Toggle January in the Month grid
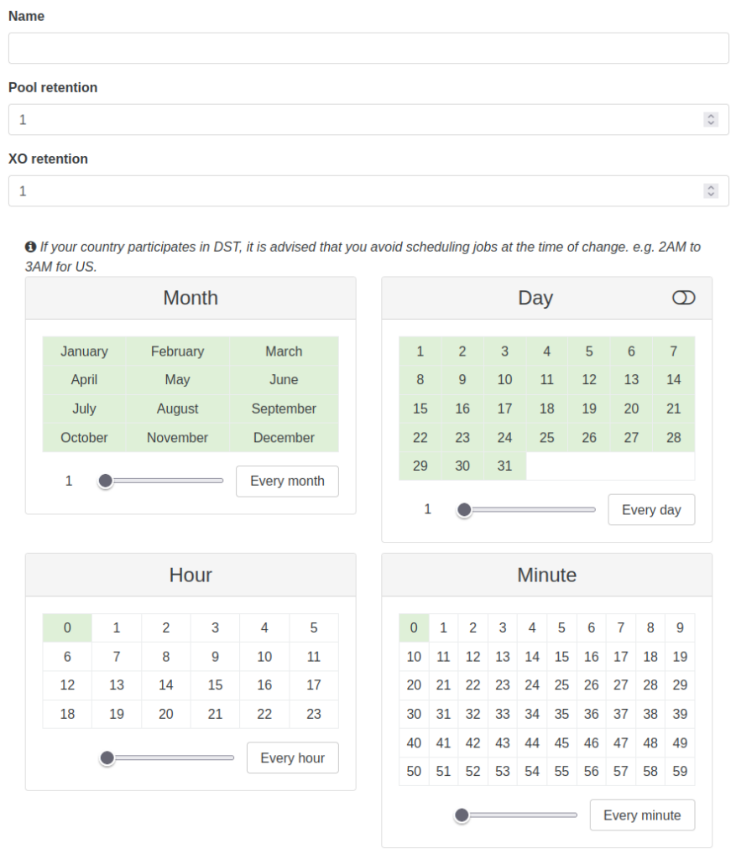Image resolution: width=736 pixels, height=859 pixels. point(84,351)
